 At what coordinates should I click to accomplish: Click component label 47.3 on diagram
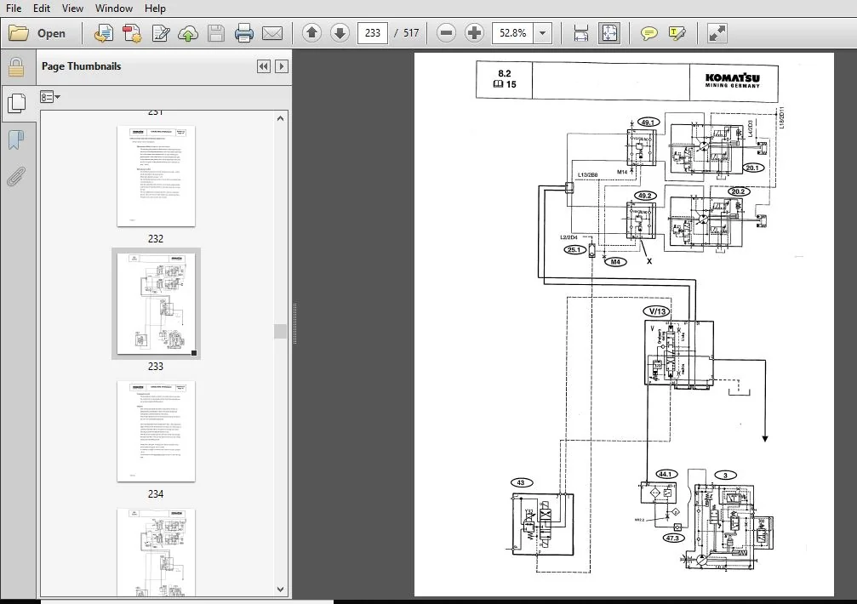point(673,538)
